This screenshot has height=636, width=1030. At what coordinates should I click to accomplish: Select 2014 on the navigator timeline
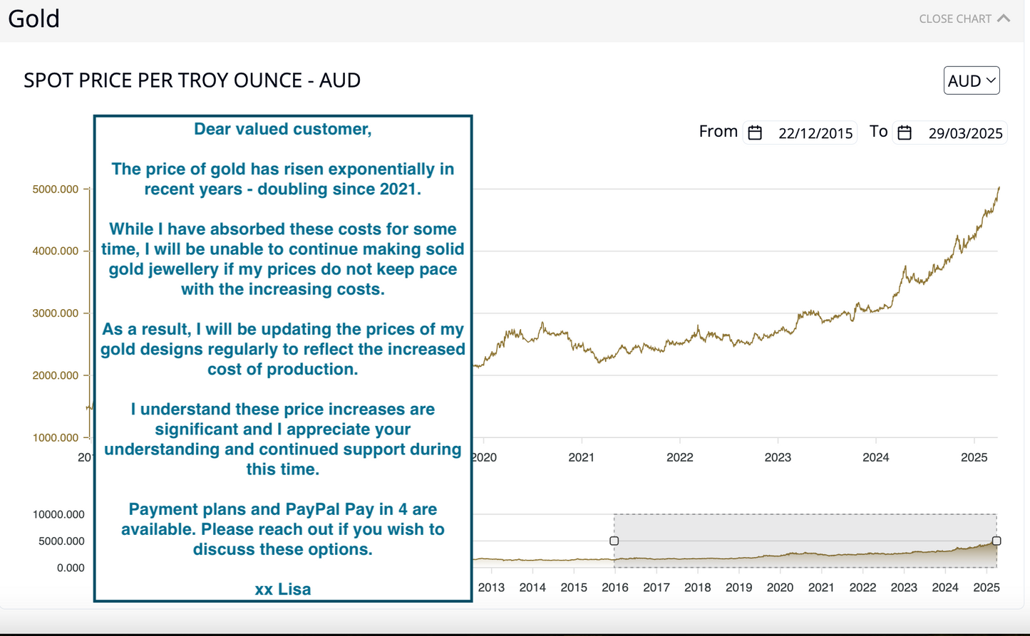pos(532,588)
